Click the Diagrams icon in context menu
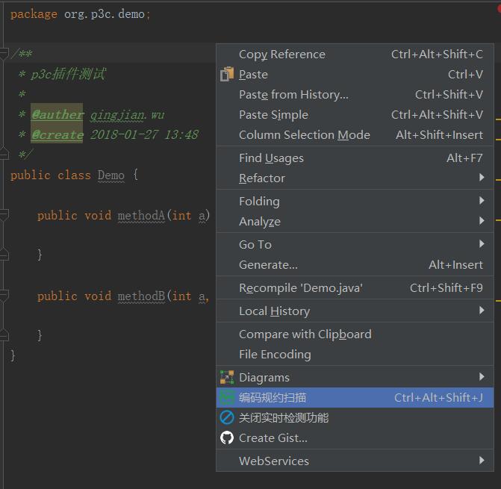The image size is (501, 489). [x=227, y=377]
